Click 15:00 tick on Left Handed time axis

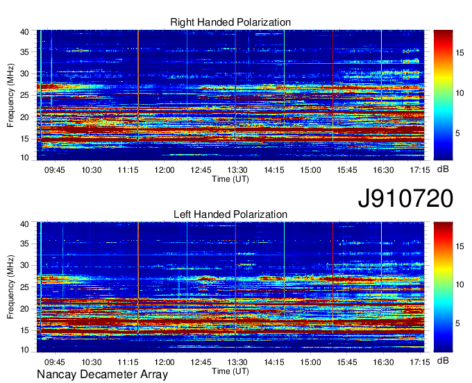310,362
